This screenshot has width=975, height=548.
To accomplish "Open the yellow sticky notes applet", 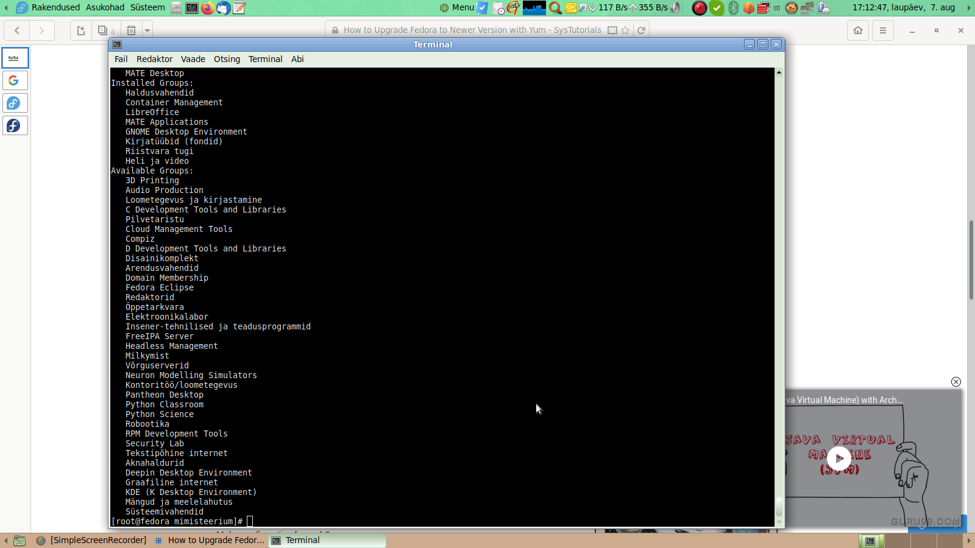I will 571,8.
